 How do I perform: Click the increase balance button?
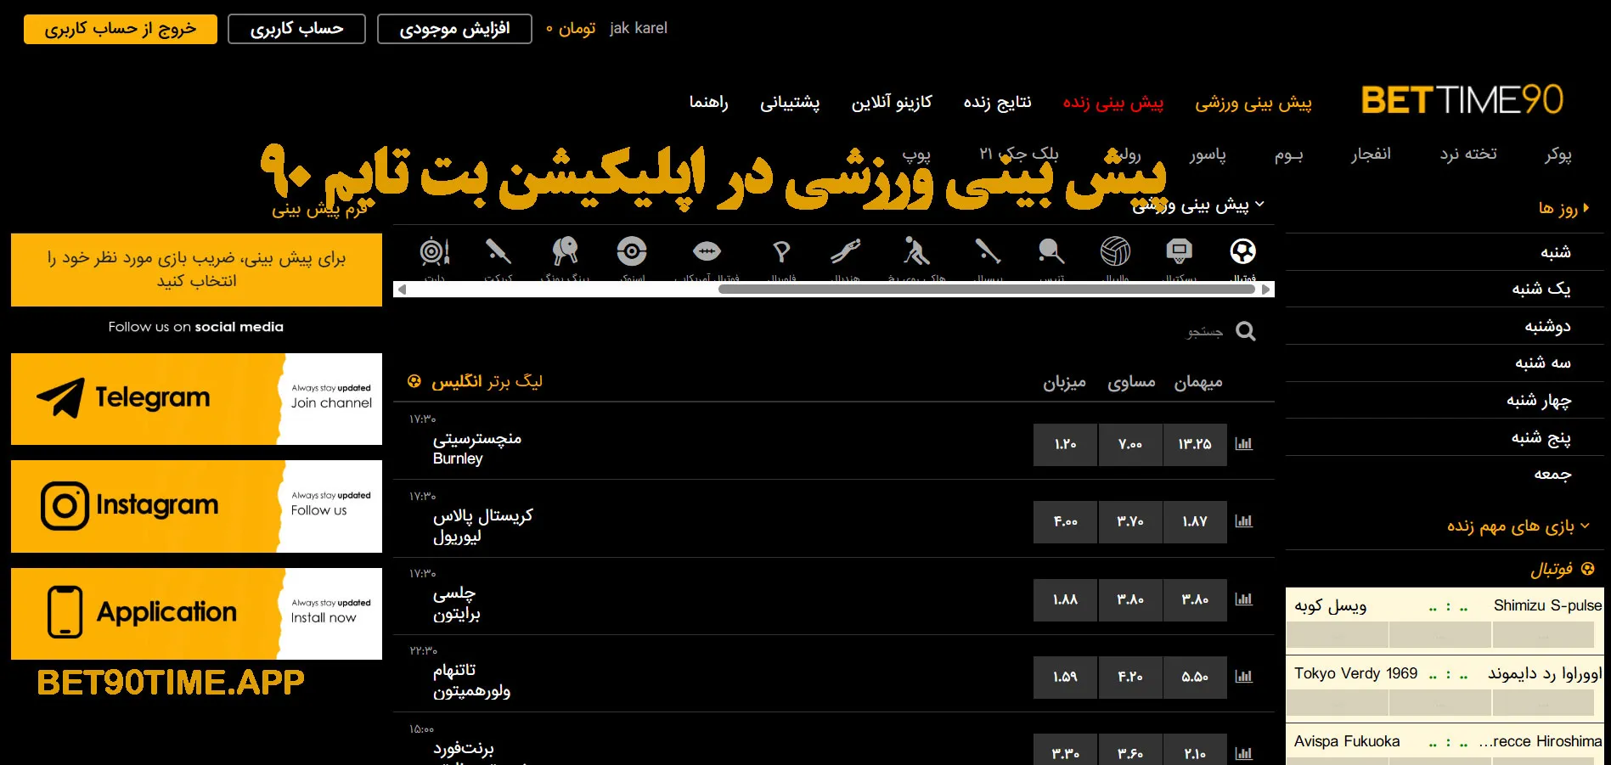[x=454, y=29]
